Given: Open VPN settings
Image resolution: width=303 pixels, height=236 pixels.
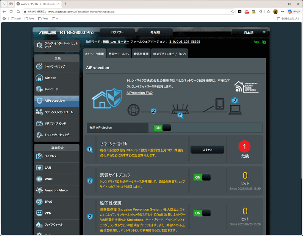Looking at the screenshot, I should coord(57,213).
